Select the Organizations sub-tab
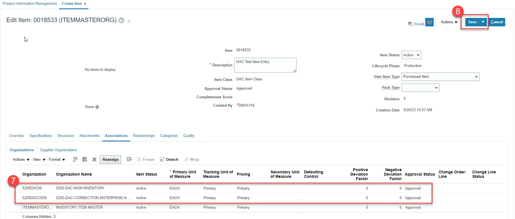515x219 pixels. point(22,150)
